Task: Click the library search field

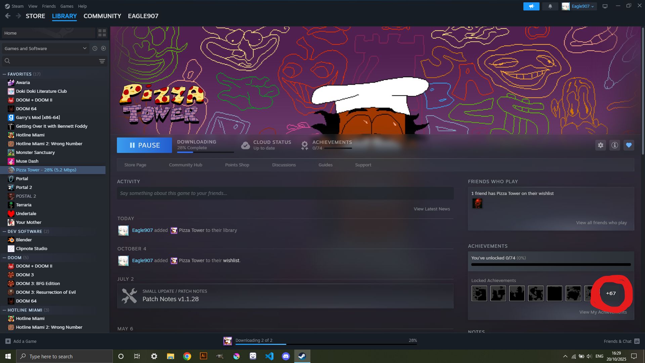Action: (x=54, y=61)
